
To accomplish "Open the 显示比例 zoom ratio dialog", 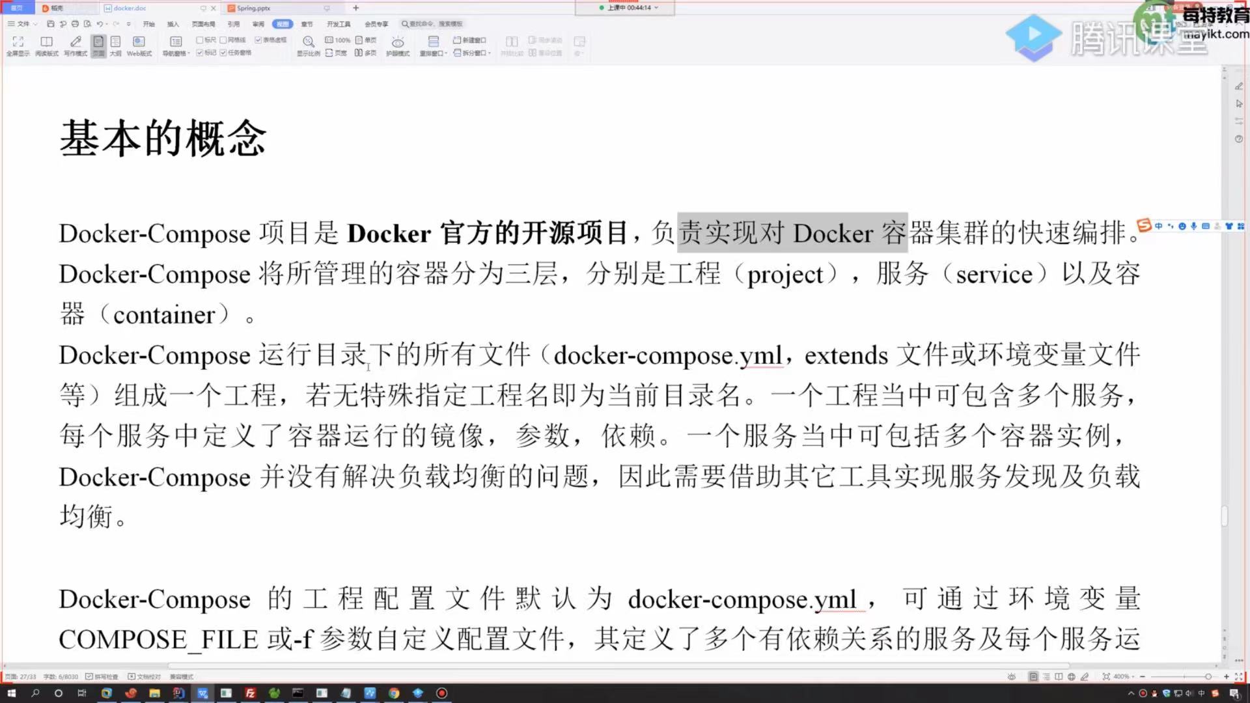I will click(x=308, y=44).
